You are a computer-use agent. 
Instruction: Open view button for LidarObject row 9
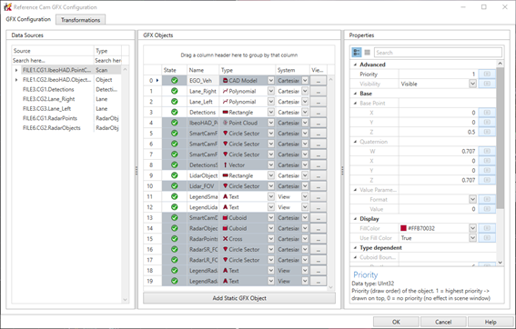pyautogui.click(x=318, y=175)
